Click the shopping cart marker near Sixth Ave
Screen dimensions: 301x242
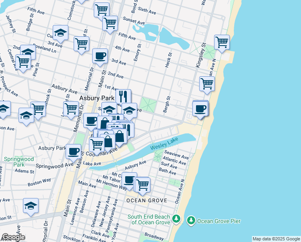[101, 9]
